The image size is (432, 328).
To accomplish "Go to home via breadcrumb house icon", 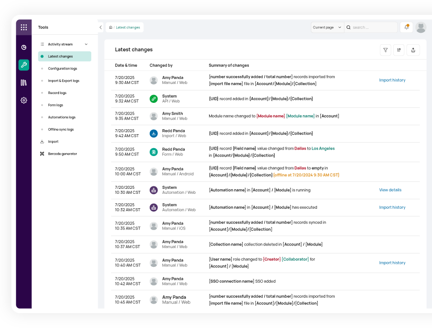I will coord(110,27).
